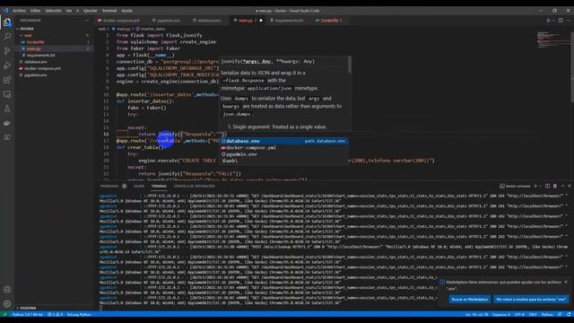This screenshot has width=574, height=323.
Task: Click No volver a mostrar button
Action: [x=531, y=299]
